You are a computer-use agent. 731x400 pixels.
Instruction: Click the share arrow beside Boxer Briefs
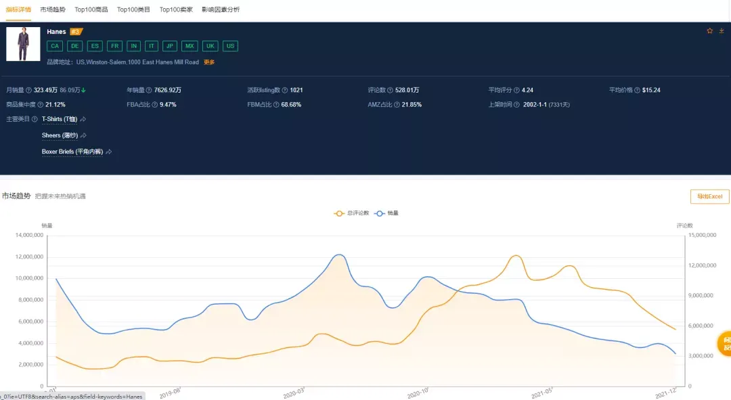pos(108,152)
